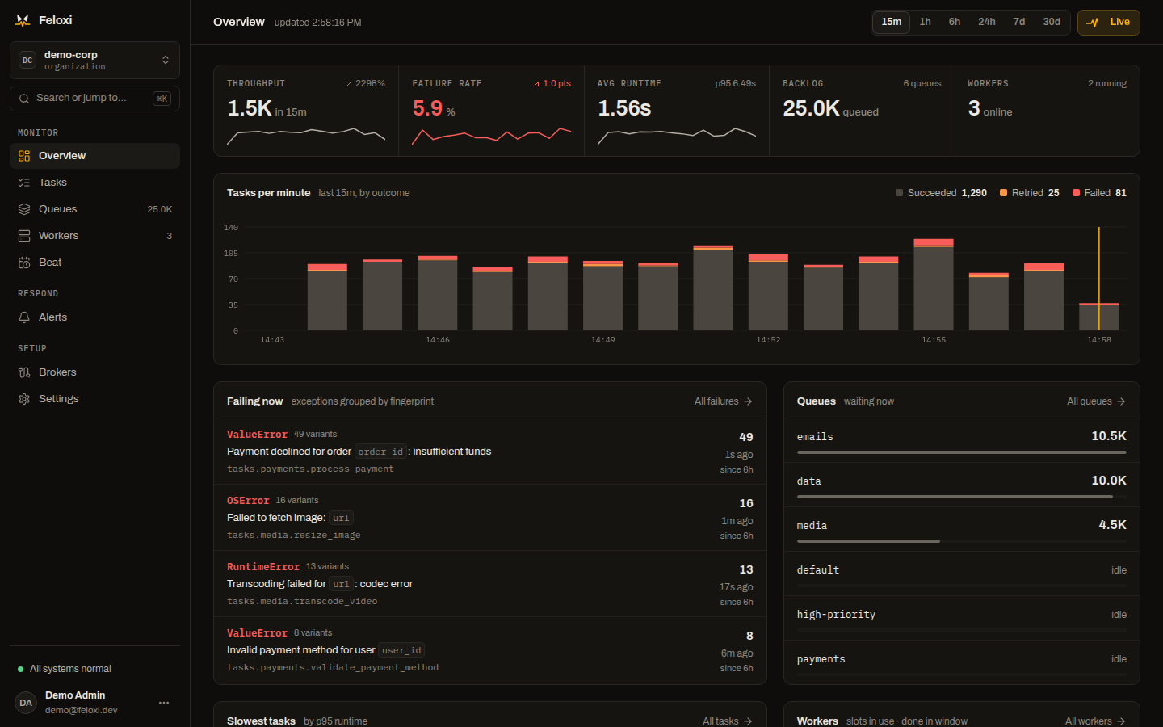Click the media queue progress bar
1163x727 pixels.
coord(962,541)
